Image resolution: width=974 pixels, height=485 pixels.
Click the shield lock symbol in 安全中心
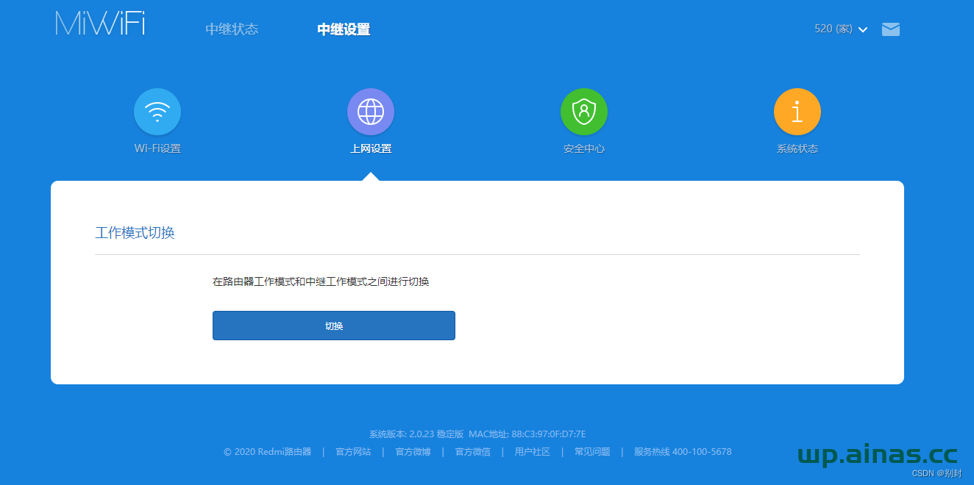pos(583,111)
